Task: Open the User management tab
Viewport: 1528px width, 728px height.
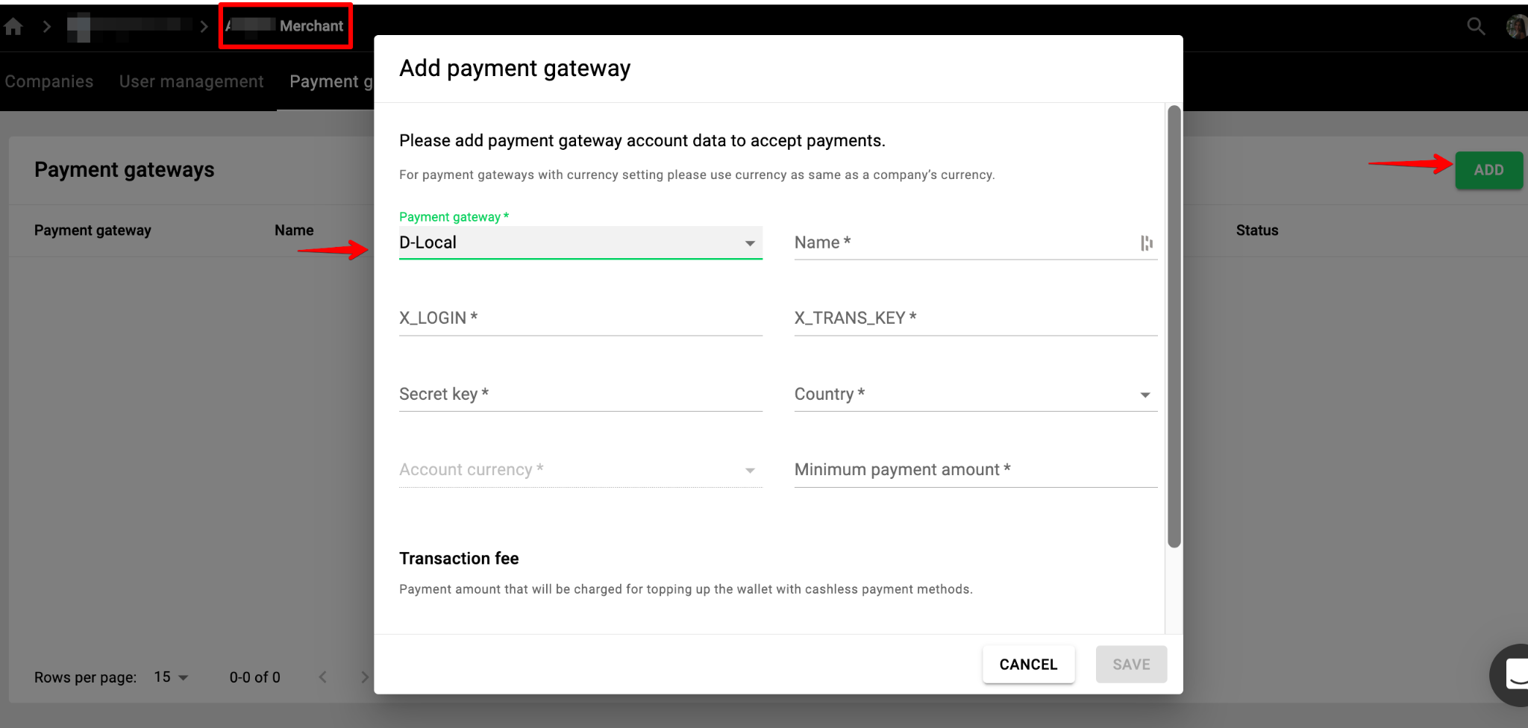Action: point(191,81)
